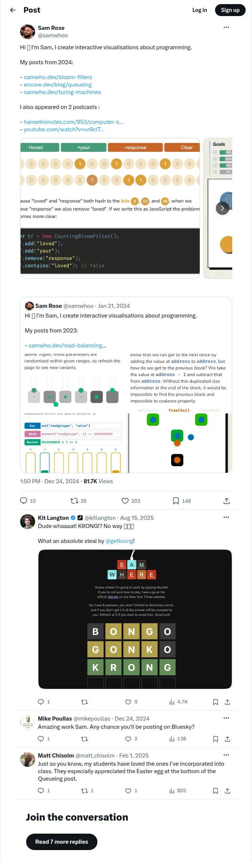Open the more options menu on Kit Langton's reply
This screenshot has width=252, height=862.
(226, 517)
